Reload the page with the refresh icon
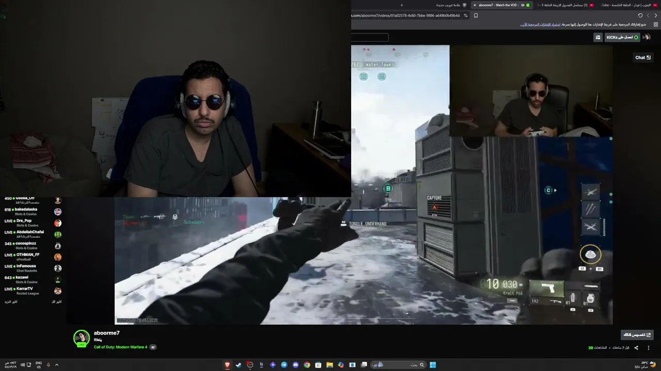Image resolution: width=661 pixels, height=371 pixels. (x=640, y=15)
